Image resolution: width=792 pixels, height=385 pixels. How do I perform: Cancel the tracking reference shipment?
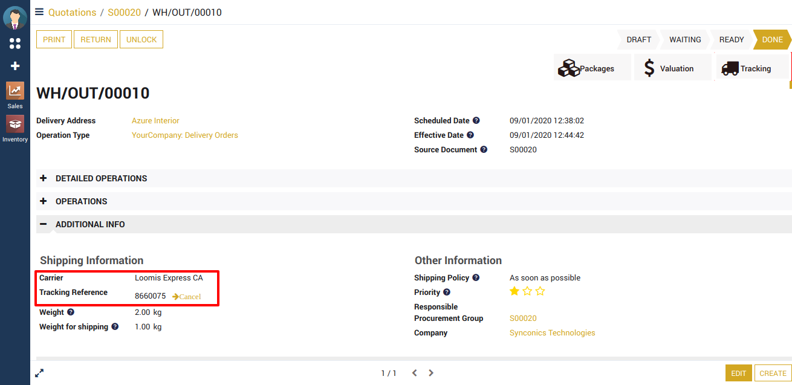pos(187,296)
